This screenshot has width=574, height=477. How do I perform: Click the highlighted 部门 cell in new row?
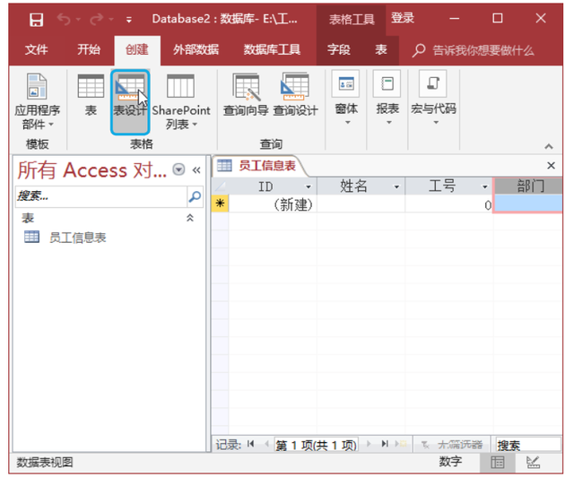click(x=528, y=204)
